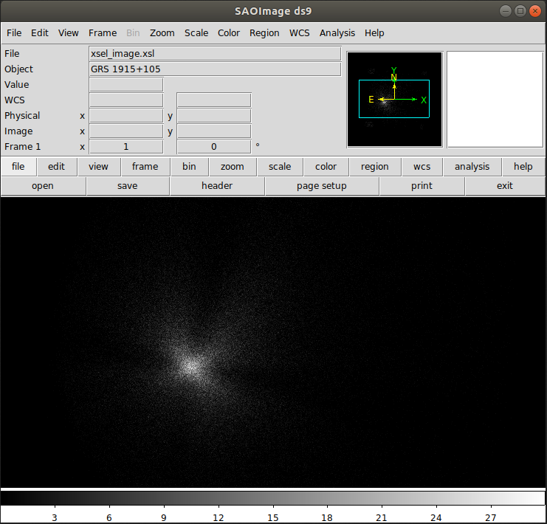This screenshot has height=524, width=547.
Task: Click the white magnifier panel
Action: [495, 100]
